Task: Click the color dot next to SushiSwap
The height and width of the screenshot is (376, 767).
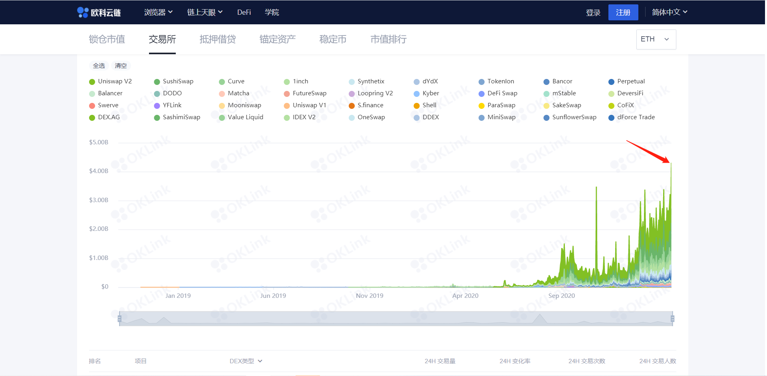Action: tap(157, 81)
